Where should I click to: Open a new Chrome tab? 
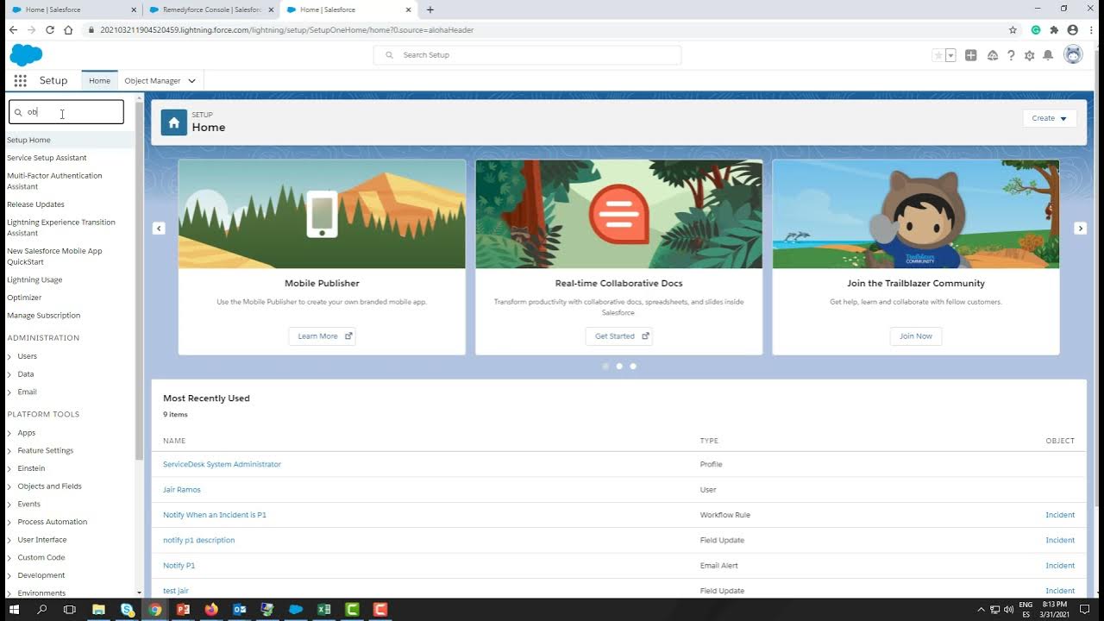point(430,9)
